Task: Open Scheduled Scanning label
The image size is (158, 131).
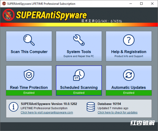Action: pyautogui.click(x=79, y=87)
